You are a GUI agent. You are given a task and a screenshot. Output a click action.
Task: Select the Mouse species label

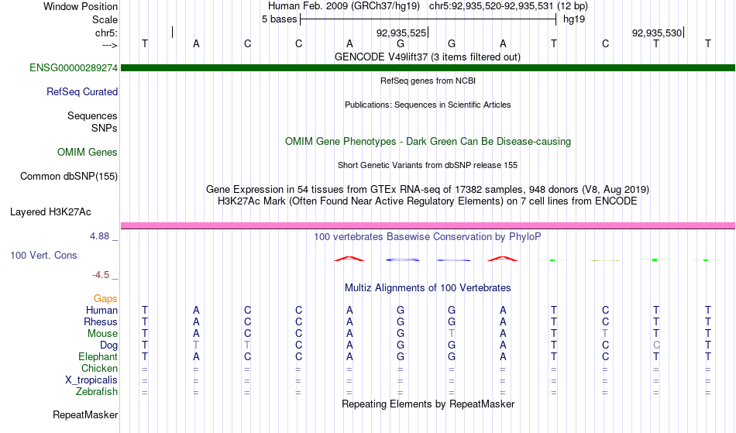tap(102, 334)
